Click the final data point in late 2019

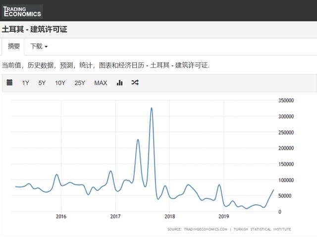273,190
